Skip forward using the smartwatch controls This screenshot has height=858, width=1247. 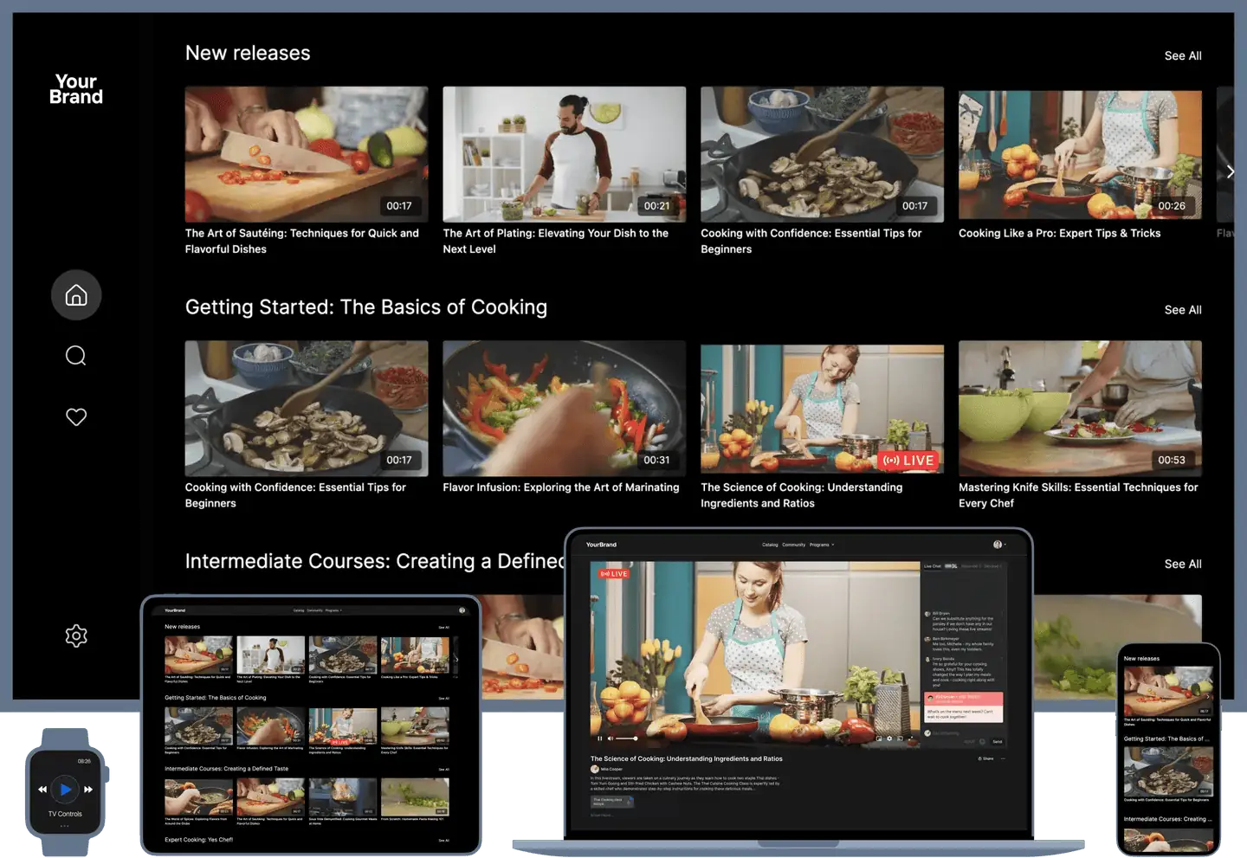click(x=88, y=789)
